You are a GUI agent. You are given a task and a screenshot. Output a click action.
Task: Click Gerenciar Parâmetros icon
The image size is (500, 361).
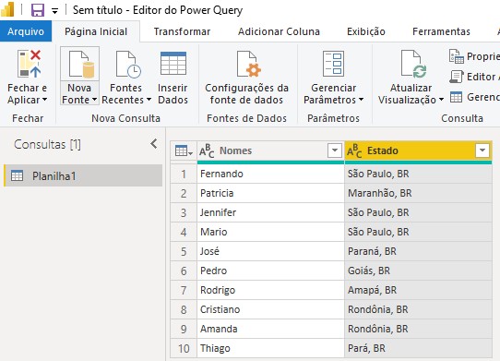coord(333,64)
